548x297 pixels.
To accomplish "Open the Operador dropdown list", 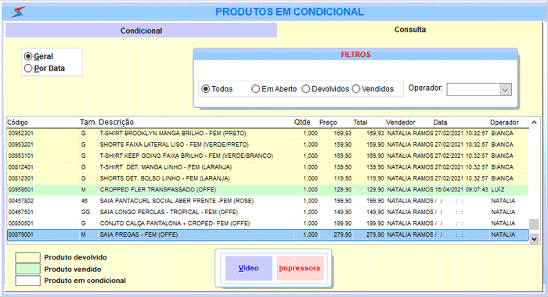I will pos(505,90).
